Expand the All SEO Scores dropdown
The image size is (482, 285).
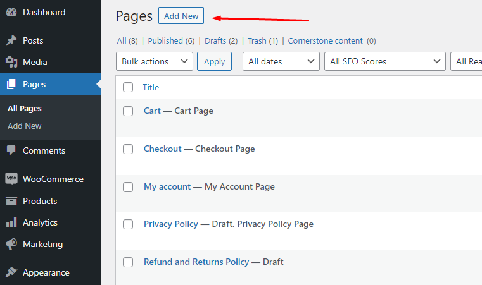pyautogui.click(x=385, y=61)
